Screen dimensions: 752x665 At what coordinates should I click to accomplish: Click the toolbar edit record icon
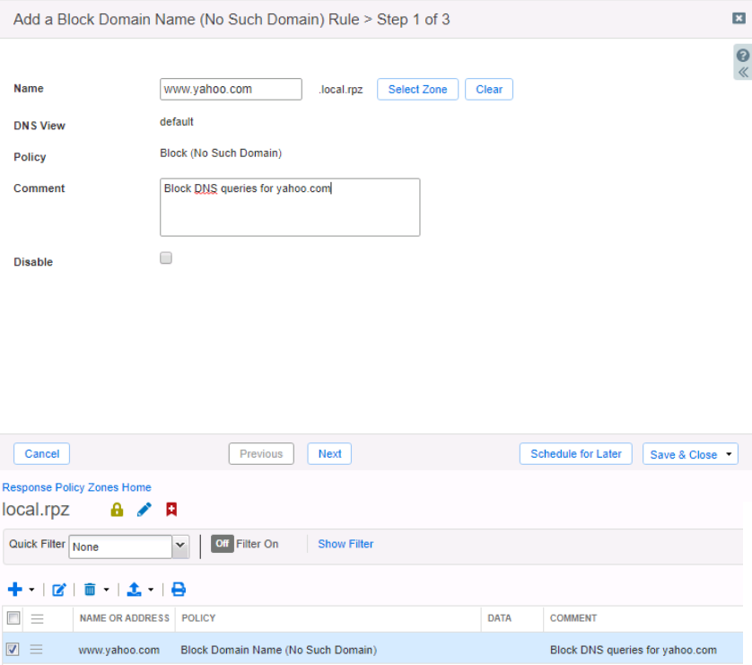[59, 590]
